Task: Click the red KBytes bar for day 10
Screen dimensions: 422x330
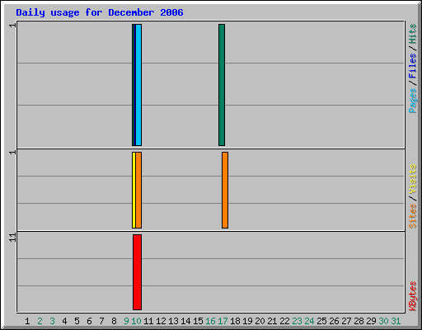Action: tap(138, 272)
